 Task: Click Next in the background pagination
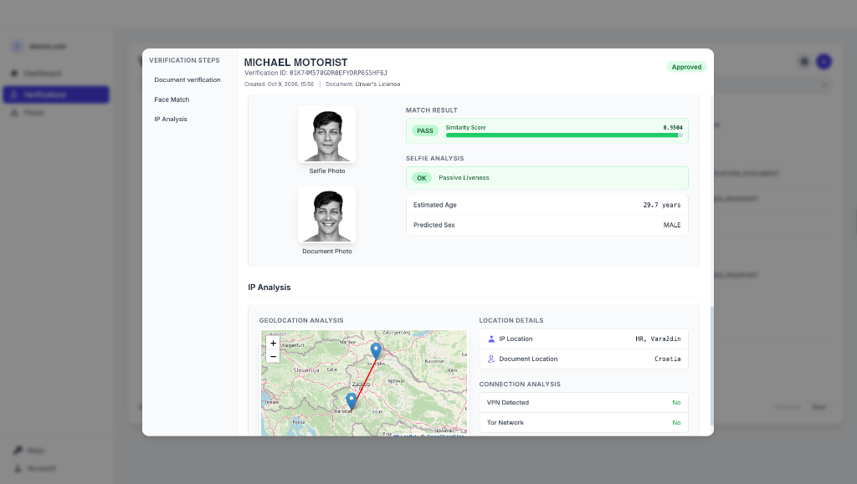click(x=819, y=407)
